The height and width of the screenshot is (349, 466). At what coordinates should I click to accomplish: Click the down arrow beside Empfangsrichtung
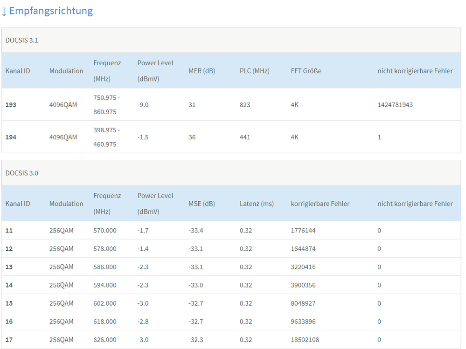click(4, 11)
